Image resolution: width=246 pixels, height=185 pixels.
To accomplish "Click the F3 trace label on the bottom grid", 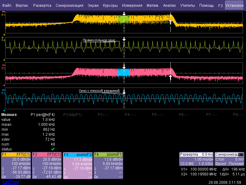I will [x=3, y=93].
